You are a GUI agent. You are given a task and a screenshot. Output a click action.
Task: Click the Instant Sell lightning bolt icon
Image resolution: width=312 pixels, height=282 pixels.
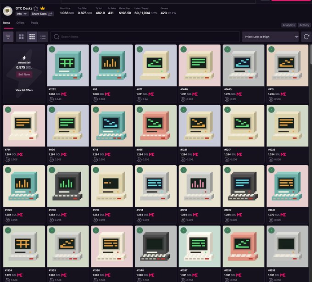coord(24,58)
